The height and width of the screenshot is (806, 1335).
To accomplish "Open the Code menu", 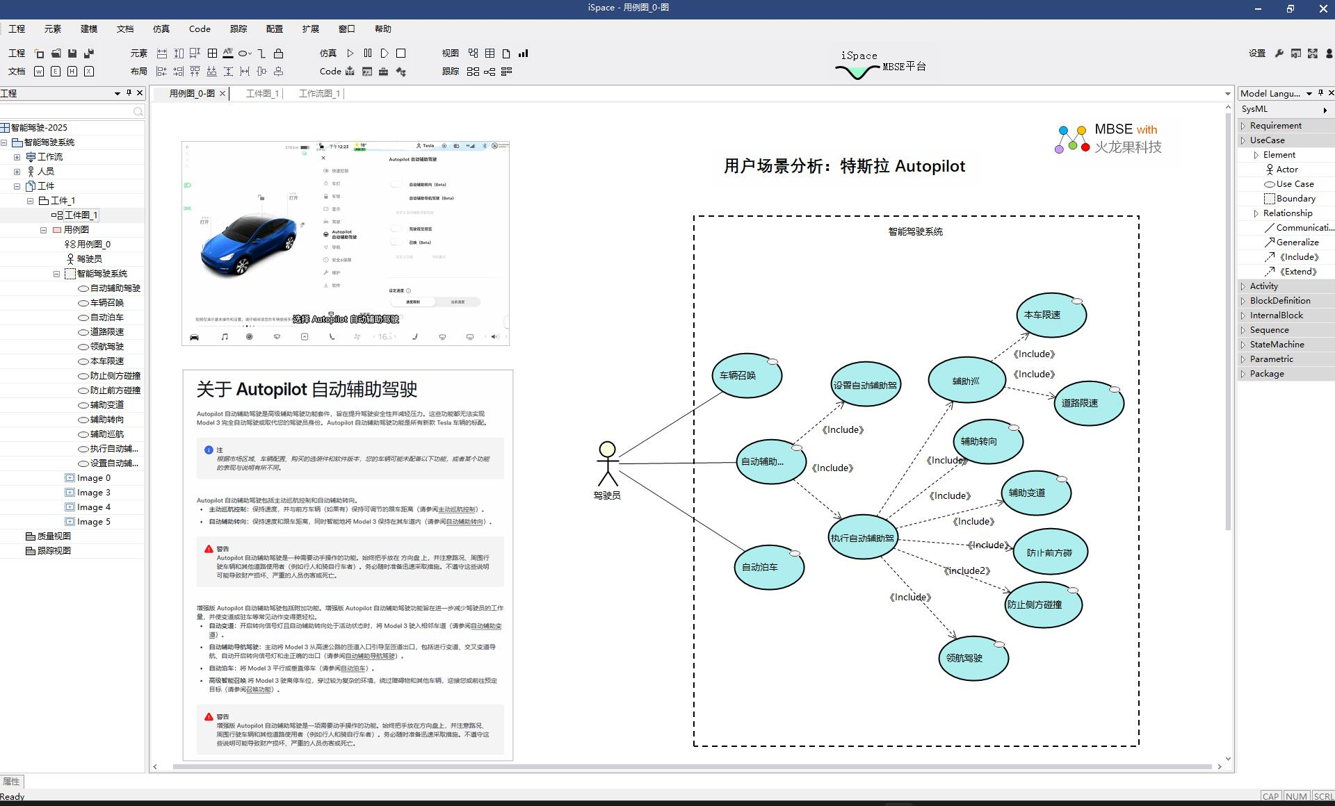I will [200, 28].
